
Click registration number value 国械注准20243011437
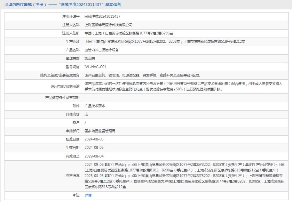(x=102, y=16)
